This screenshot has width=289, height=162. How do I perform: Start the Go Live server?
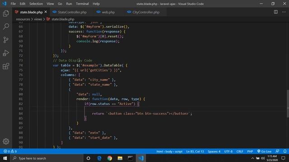264,151
